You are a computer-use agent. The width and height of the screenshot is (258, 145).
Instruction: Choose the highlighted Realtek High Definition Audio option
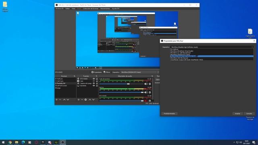pos(212,56)
